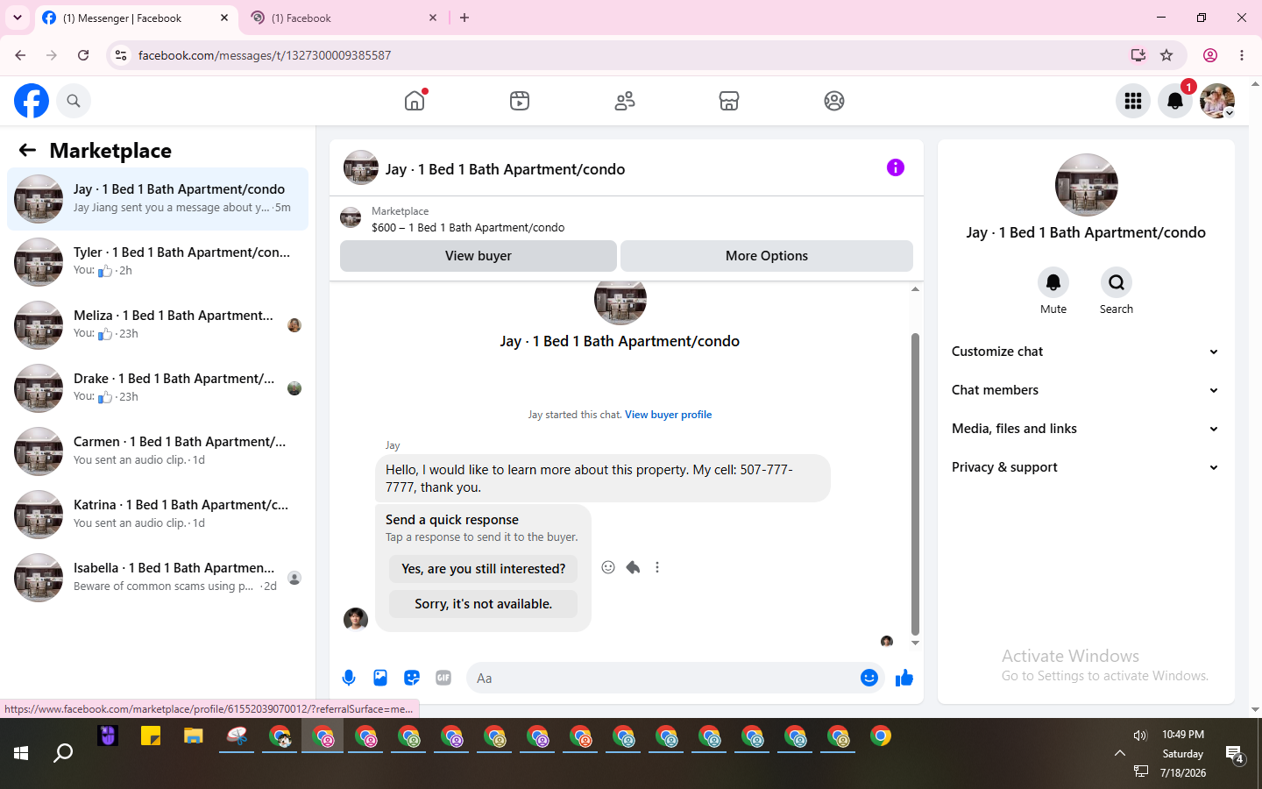The width and height of the screenshot is (1262, 789).
Task: Open the volume control in system tray
Action: 1140,735
